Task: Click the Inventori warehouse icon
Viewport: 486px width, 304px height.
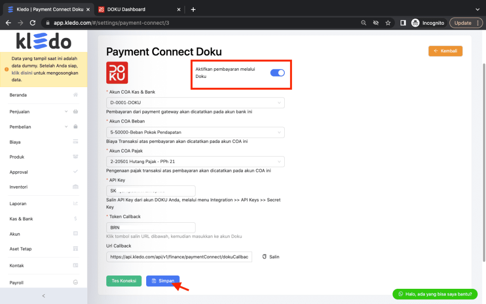Action: pos(75,187)
